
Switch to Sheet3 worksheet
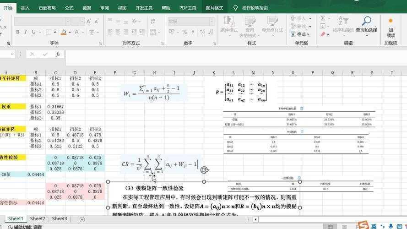pyautogui.click(x=60, y=218)
